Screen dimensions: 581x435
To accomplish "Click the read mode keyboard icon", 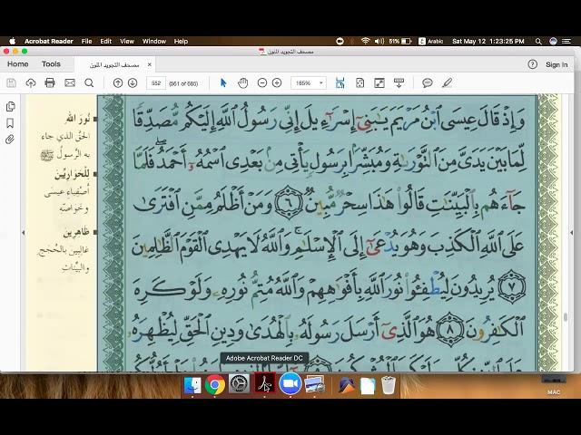I will point(399,82).
